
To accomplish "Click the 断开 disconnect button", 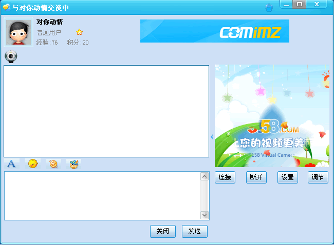I will (256, 177).
